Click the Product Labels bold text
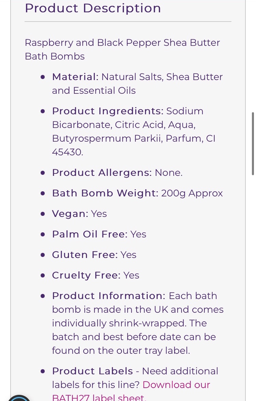 (93, 371)
